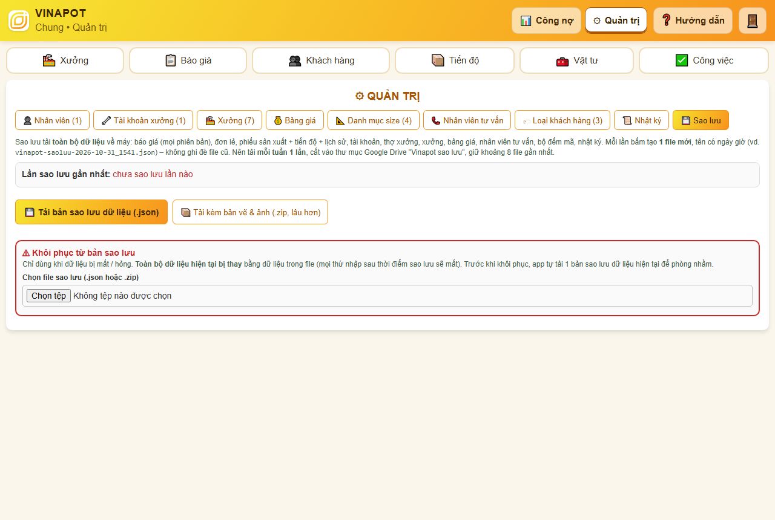Switch to the Công việc tab

704,60
